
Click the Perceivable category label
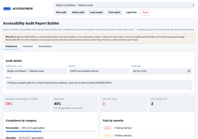pyautogui.click(x=12, y=128)
